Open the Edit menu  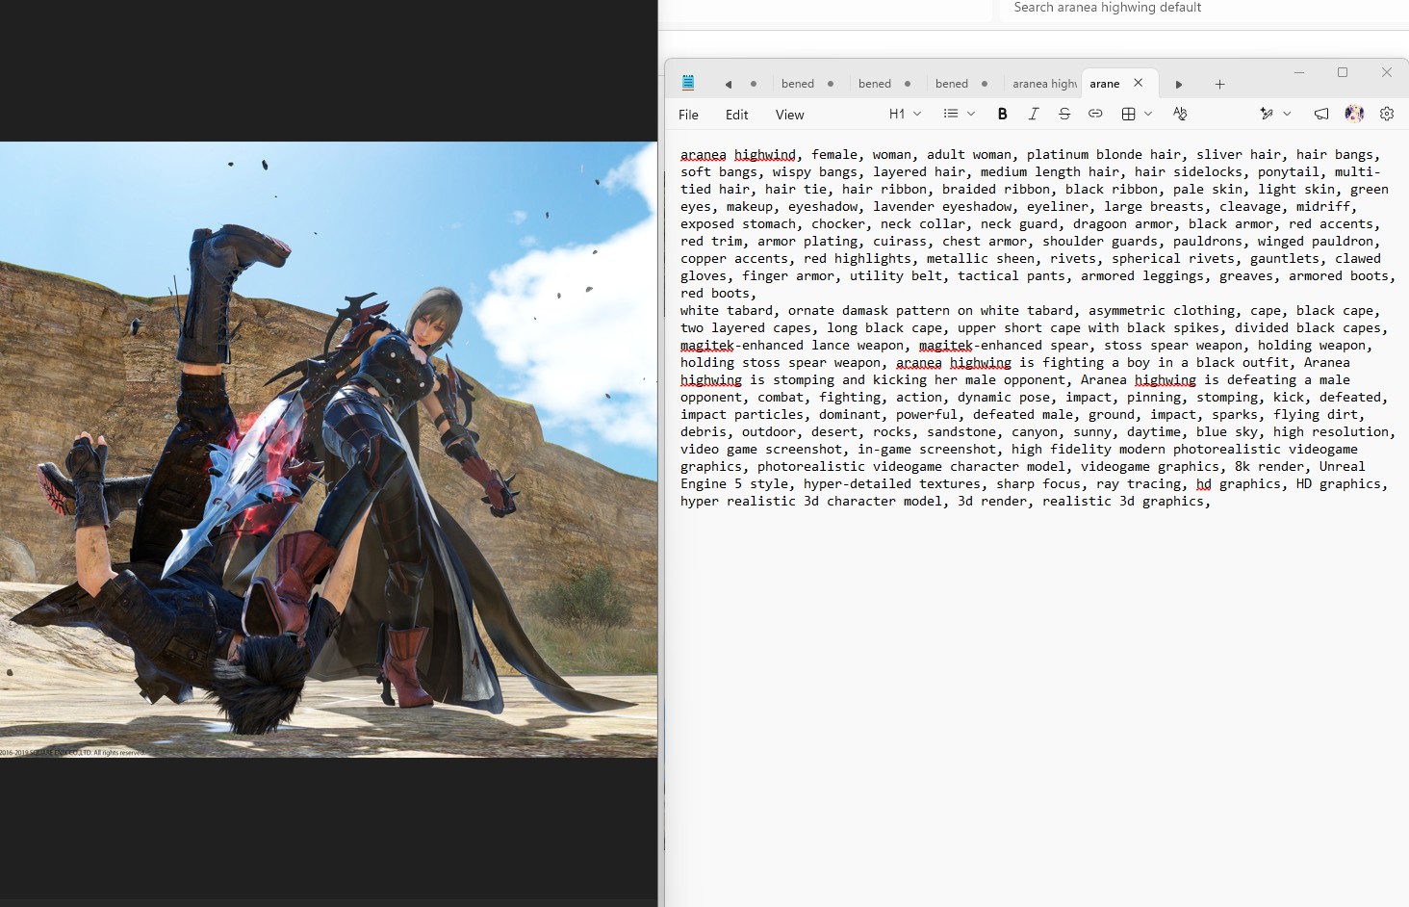[x=737, y=115]
